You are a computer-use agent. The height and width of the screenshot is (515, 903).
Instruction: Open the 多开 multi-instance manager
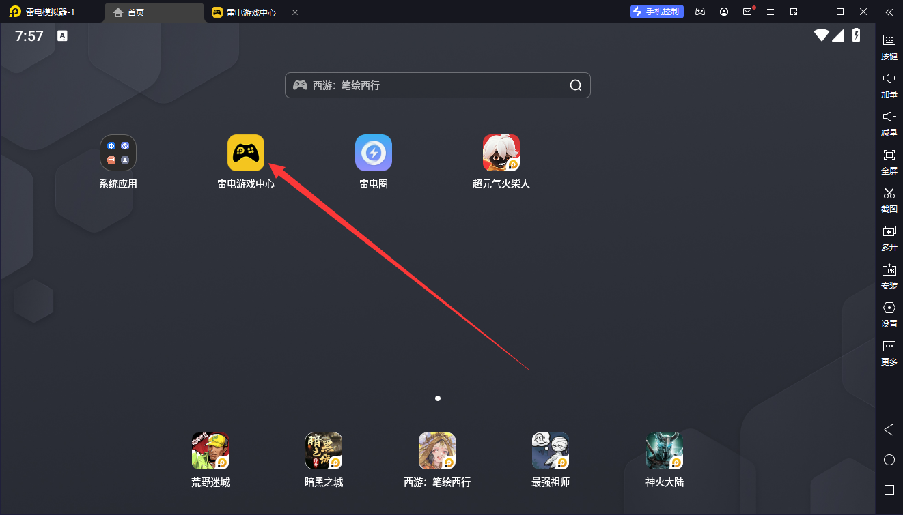[889, 238]
